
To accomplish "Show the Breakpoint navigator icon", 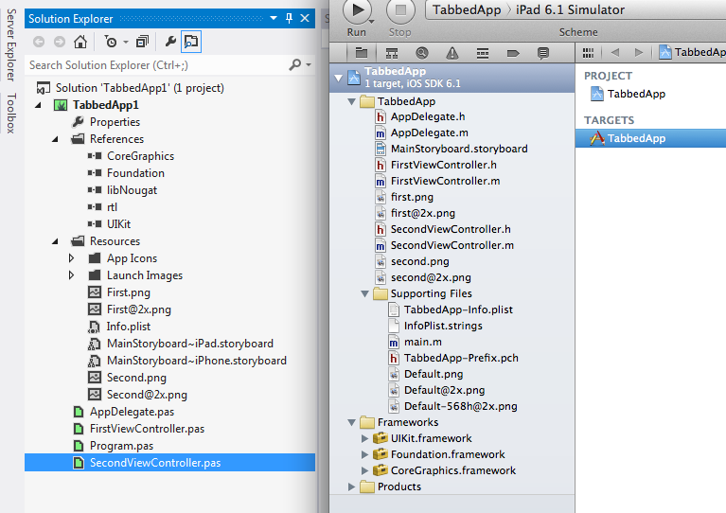I will 512,53.
